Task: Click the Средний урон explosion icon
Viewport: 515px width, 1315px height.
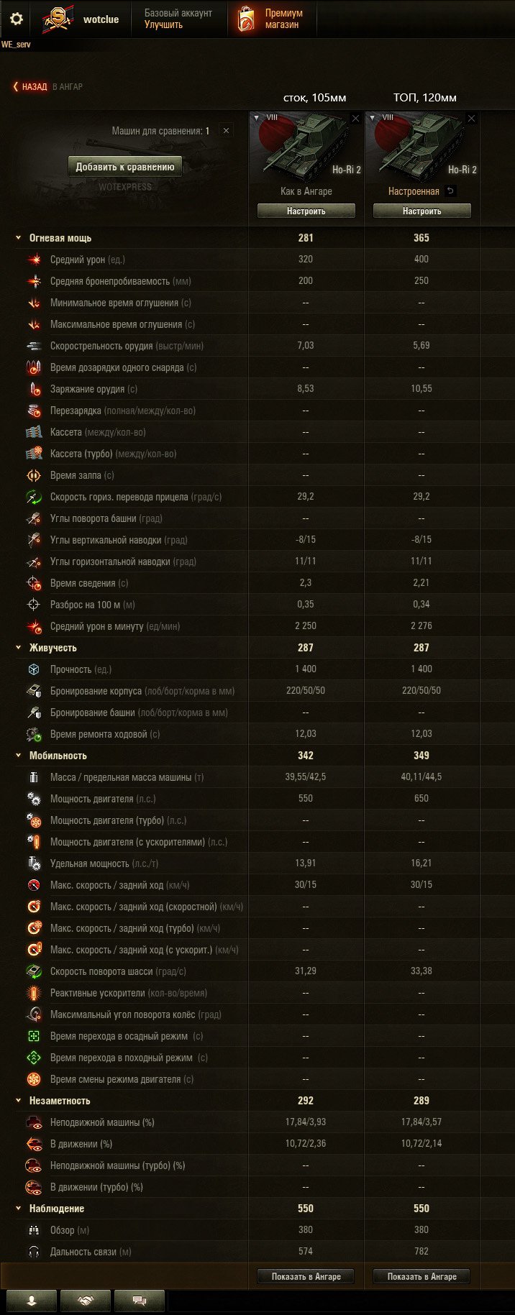Action: coord(34,260)
